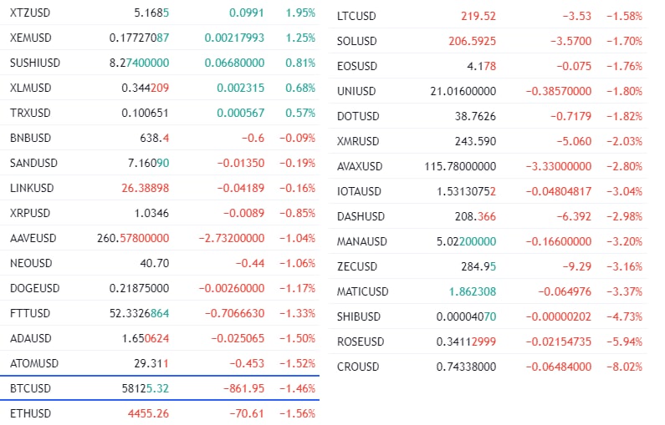The height and width of the screenshot is (425, 665).
Task: Click the ETHUSD price 4455.26
Action: click(x=148, y=413)
